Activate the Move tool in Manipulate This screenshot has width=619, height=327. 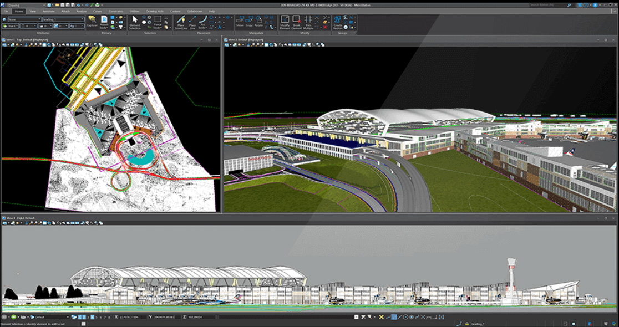240,22
